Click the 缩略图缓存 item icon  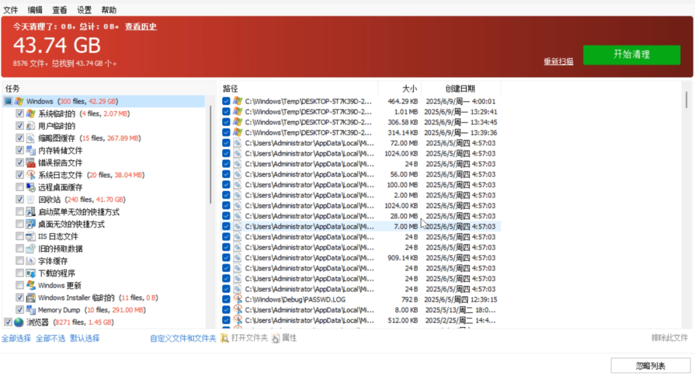(31, 138)
